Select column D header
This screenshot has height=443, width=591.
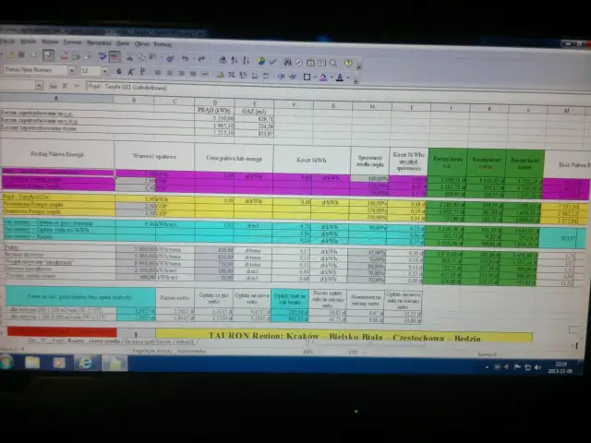(214, 100)
